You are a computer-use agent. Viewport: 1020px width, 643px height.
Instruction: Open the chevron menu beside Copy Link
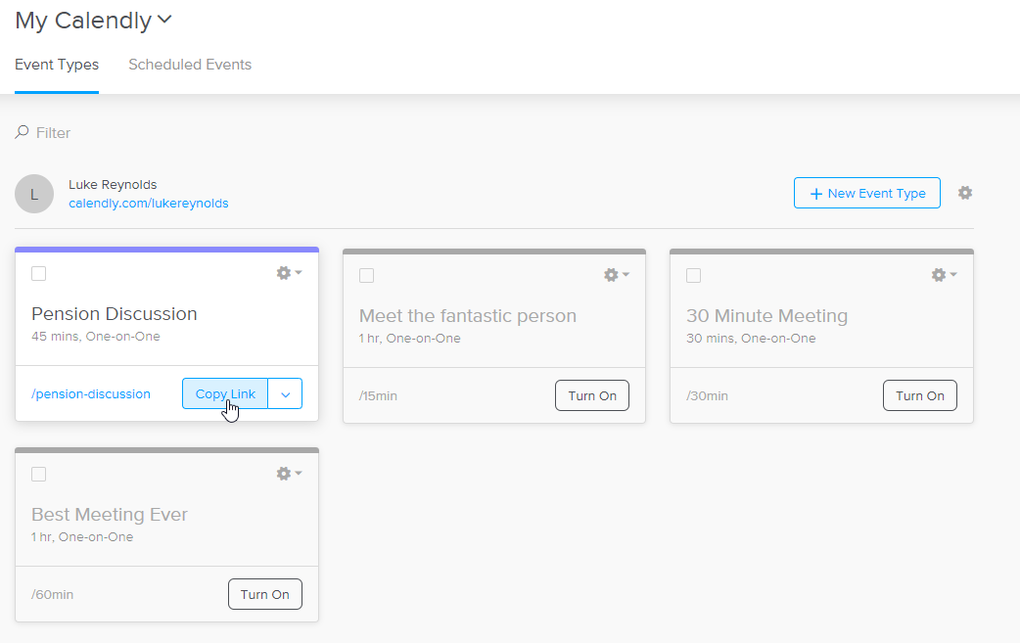[285, 394]
